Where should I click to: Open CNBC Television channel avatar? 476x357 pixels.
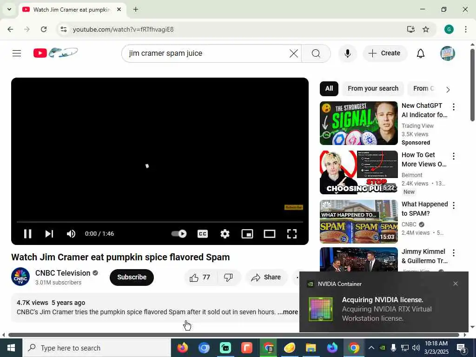click(x=20, y=277)
